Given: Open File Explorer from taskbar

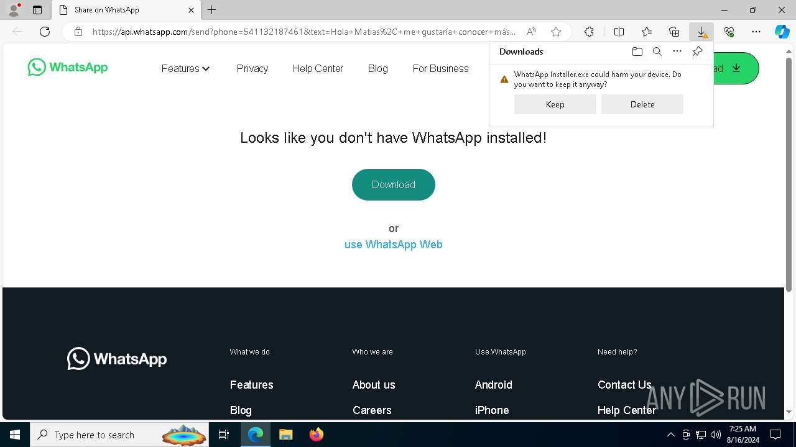Looking at the screenshot, I should pyautogui.click(x=285, y=435).
